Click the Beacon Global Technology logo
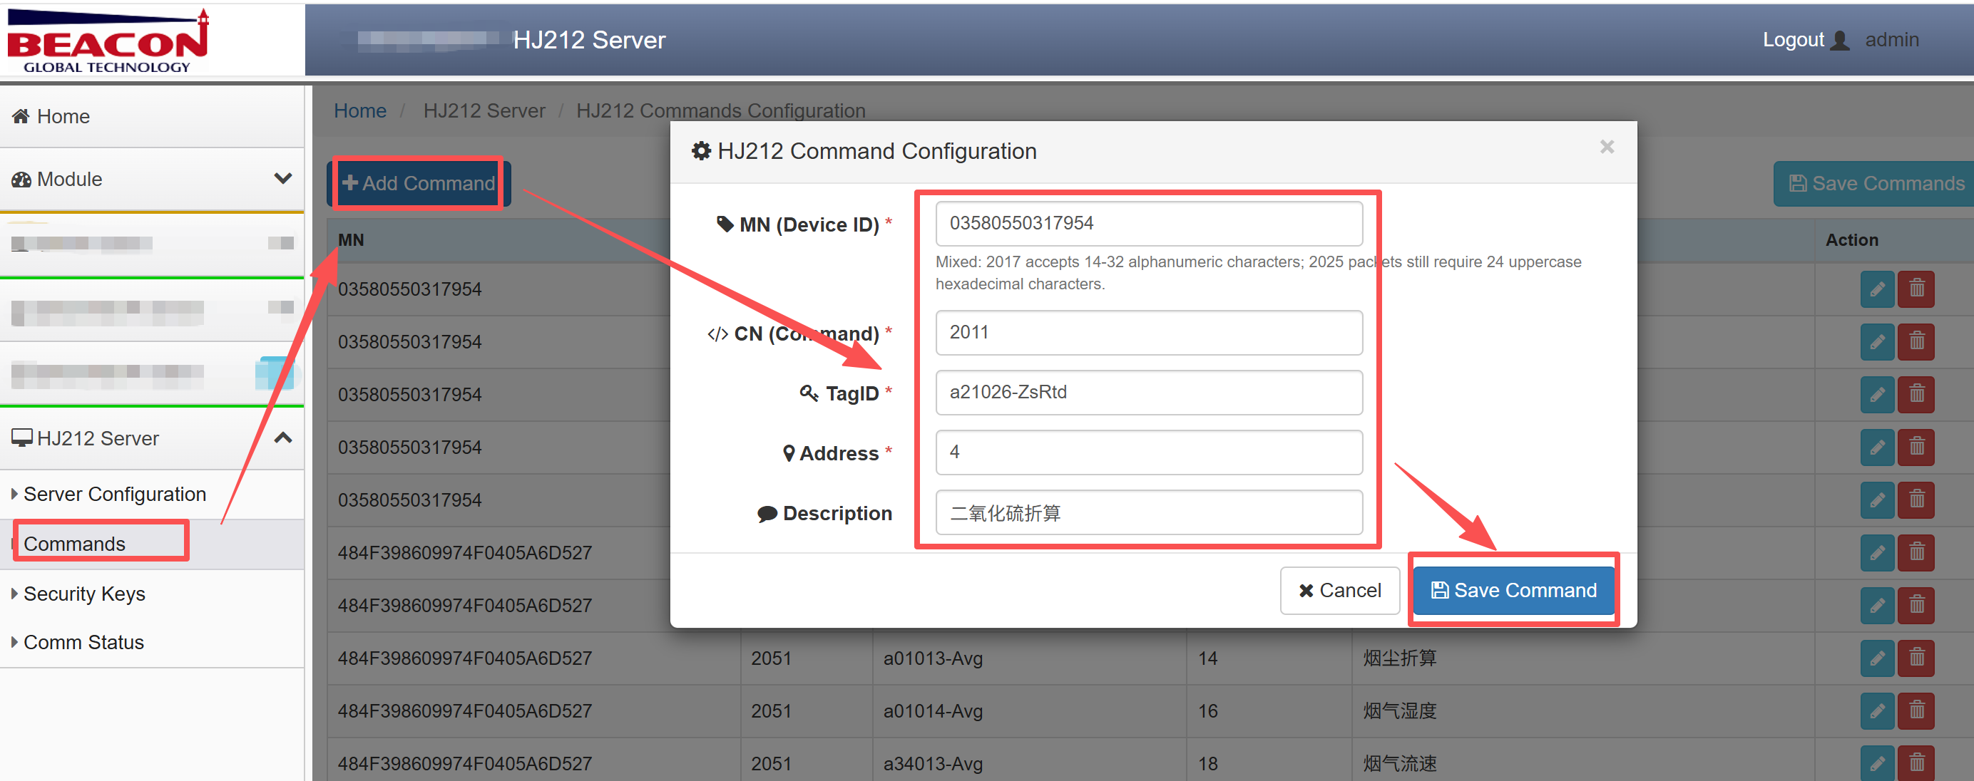Viewport: 1974px width, 781px height. (107, 41)
